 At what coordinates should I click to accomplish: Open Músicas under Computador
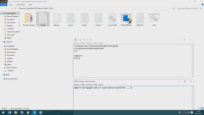pyautogui.click(x=9, y=61)
